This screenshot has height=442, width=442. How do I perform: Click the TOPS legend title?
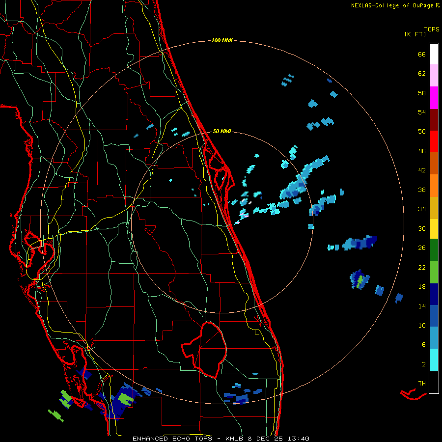tap(432, 29)
